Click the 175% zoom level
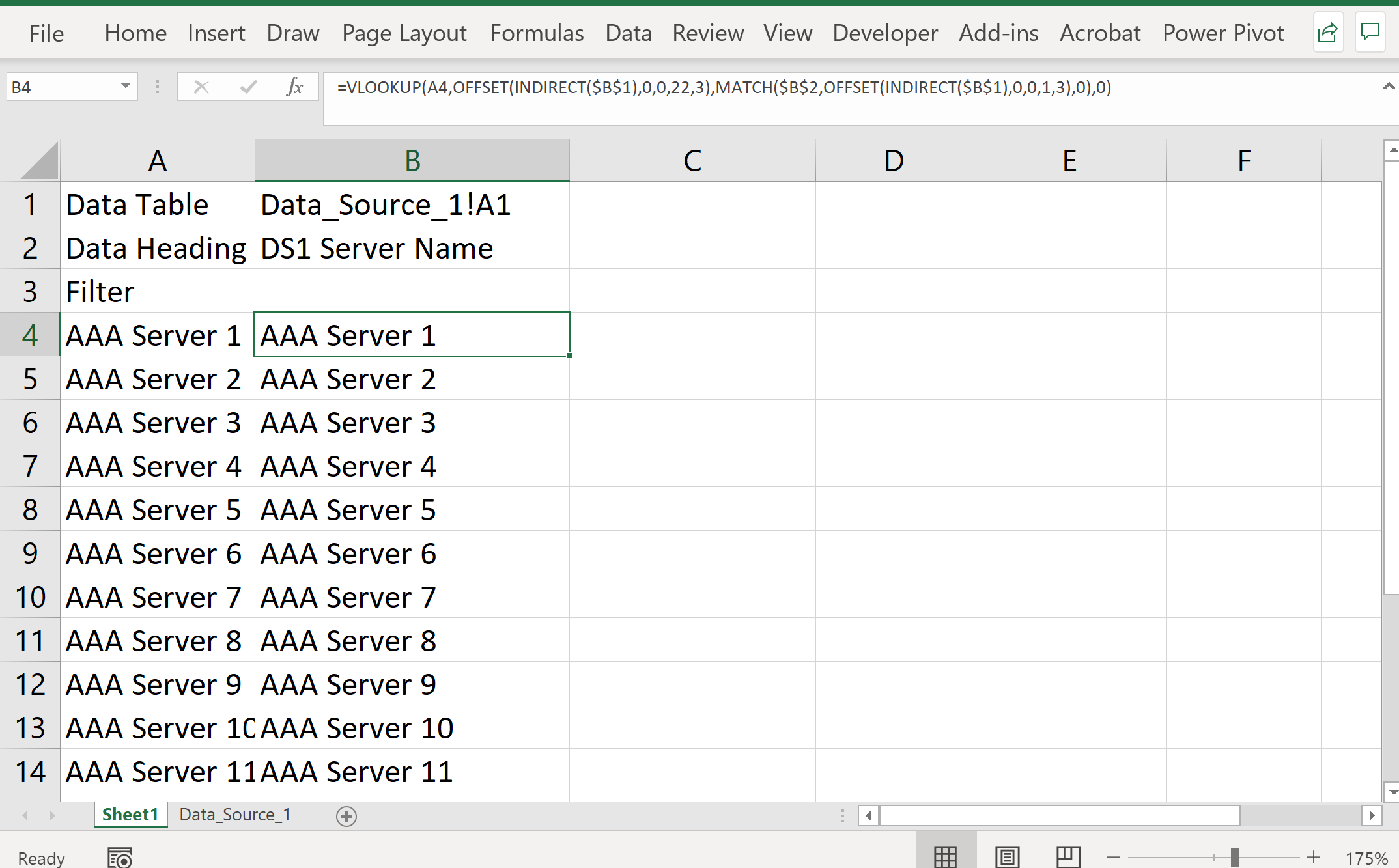 pyautogui.click(x=1366, y=858)
